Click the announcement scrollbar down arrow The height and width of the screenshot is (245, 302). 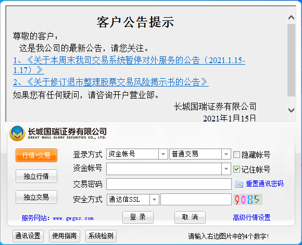(291, 110)
